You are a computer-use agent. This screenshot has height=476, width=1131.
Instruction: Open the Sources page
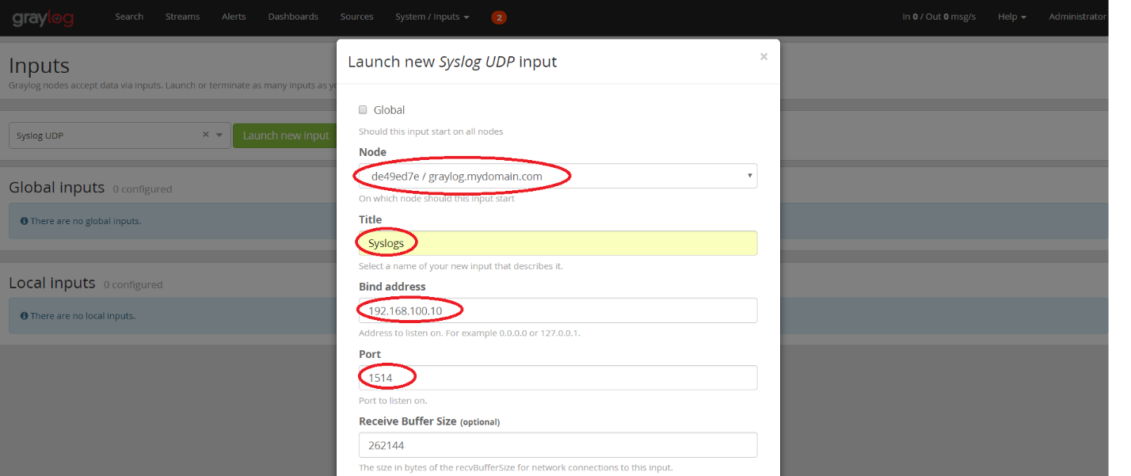[x=356, y=17]
